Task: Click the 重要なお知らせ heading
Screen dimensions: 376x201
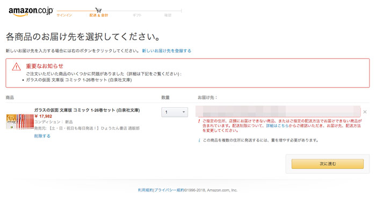Action: click(45, 66)
